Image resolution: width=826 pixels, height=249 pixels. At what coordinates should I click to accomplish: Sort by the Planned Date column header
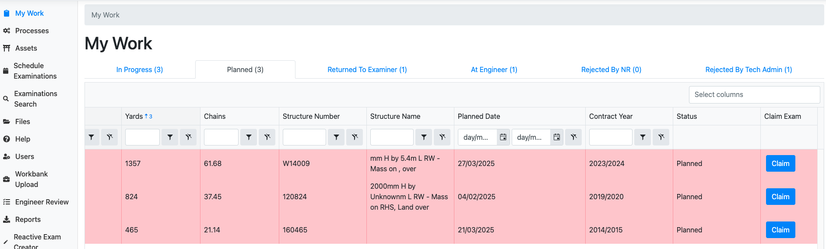[x=478, y=116]
